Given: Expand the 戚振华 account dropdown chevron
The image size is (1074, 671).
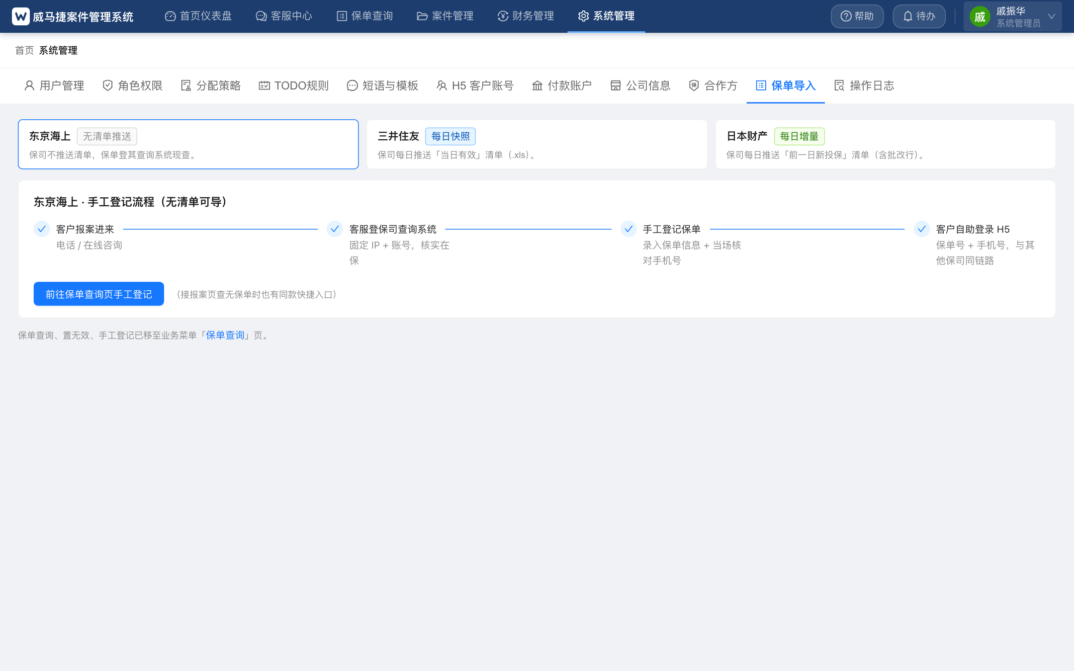Looking at the screenshot, I should click(x=1052, y=16).
